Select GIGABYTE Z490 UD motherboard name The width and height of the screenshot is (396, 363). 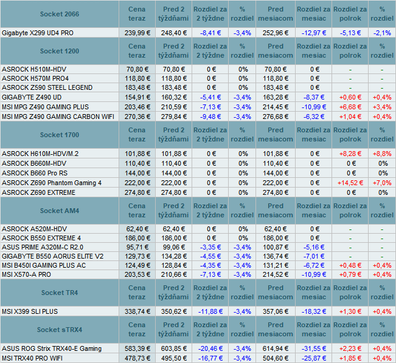coord(32,97)
